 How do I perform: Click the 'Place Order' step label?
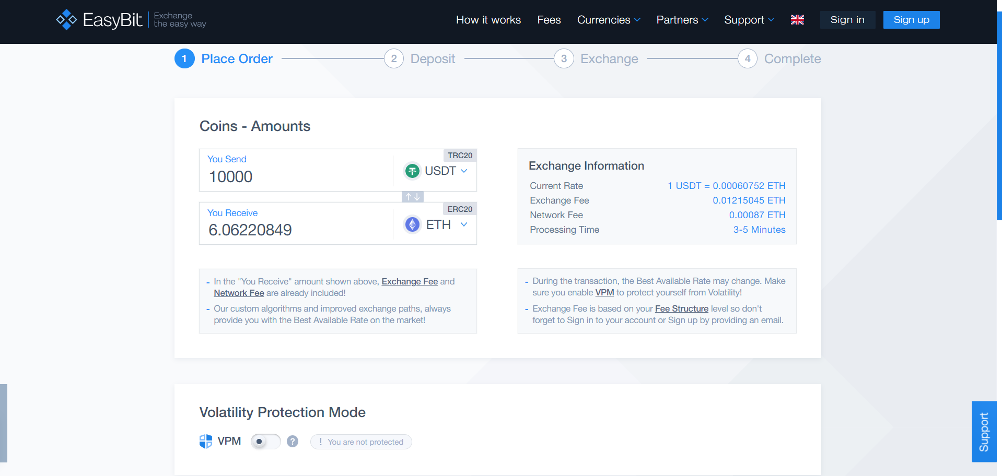click(x=237, y=59)
